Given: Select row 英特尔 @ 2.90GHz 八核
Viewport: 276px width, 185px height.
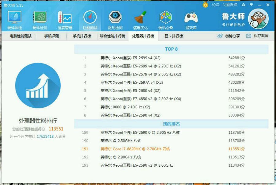Looking at the screenshot, I should pos(171,157).
